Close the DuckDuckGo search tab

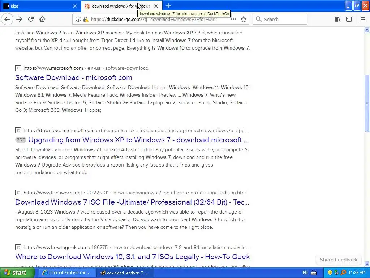point(156,6)
